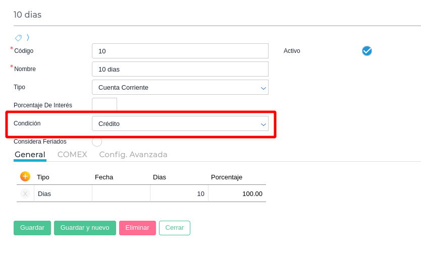The image size is (421, 261).
Task: Toggle the Considera Feriados option
Action: point(97,142)
